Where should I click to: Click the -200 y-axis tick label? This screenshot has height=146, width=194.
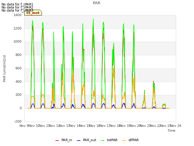[x=18, y=122]
